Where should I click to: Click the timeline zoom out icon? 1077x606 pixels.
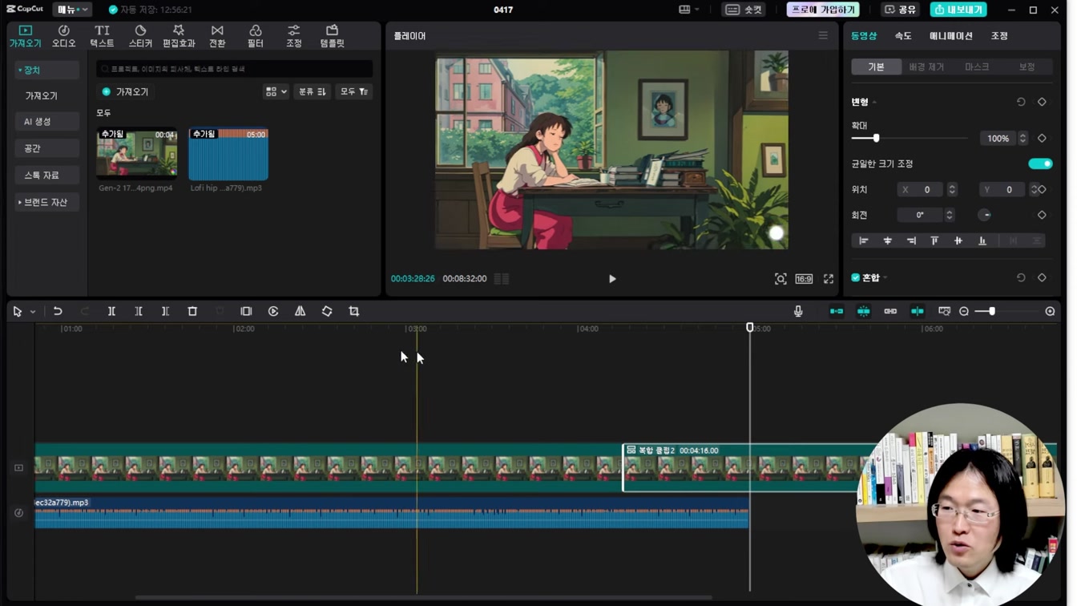tap(964, 311)
